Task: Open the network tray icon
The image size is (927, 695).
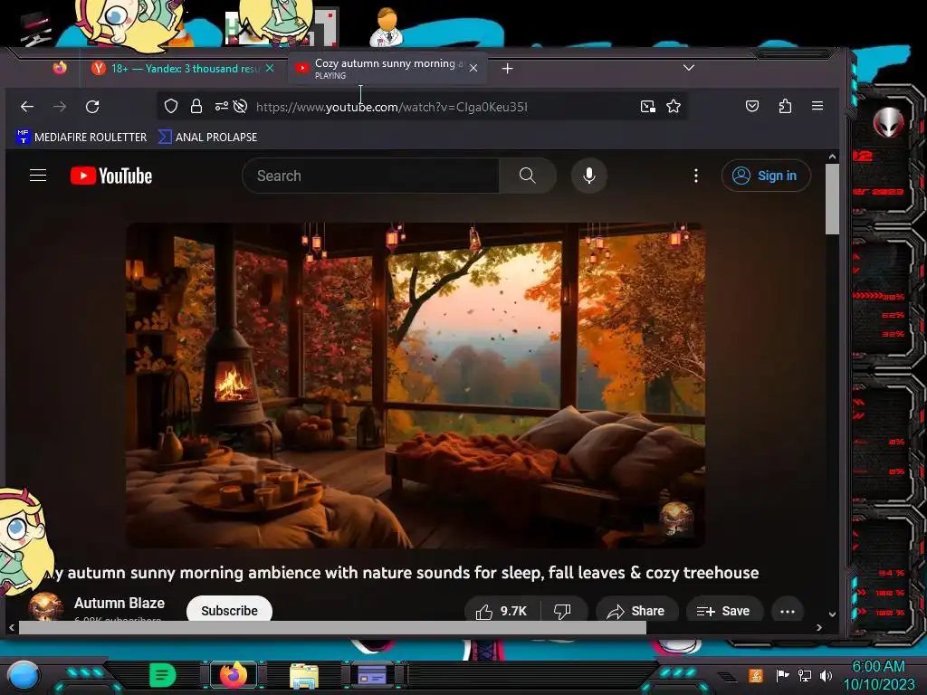Action: [805, 675]
